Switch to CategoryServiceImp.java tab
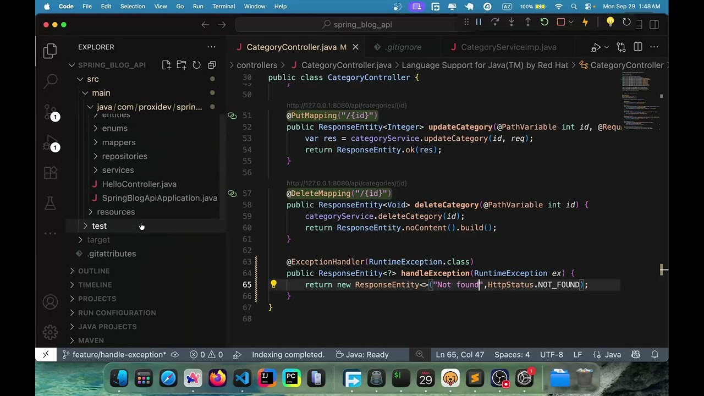Screen dimensions: 704x396 [508, 47]
